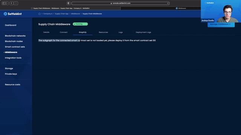Go to home via breadcrumb house icon
Image resolution: width=241 pixels, height=135 pixels.
tap(40, 14)
